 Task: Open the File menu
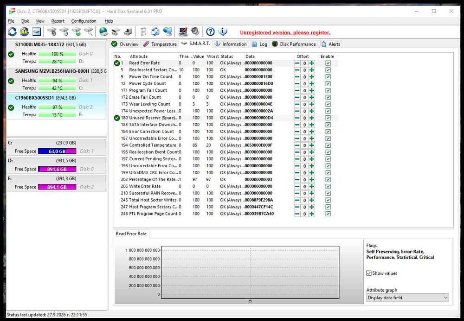(x=11, y=21)
